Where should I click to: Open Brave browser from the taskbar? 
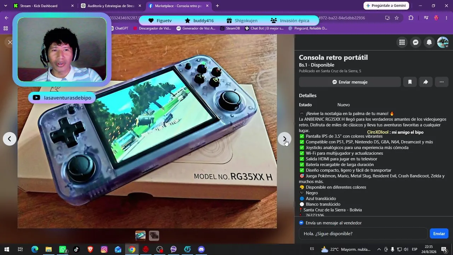[90, 249]
